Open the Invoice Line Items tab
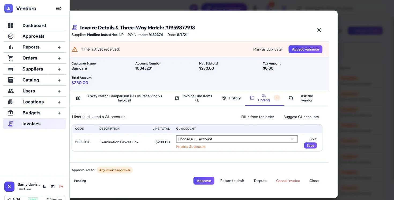The image size is (394, 200). 194,98
